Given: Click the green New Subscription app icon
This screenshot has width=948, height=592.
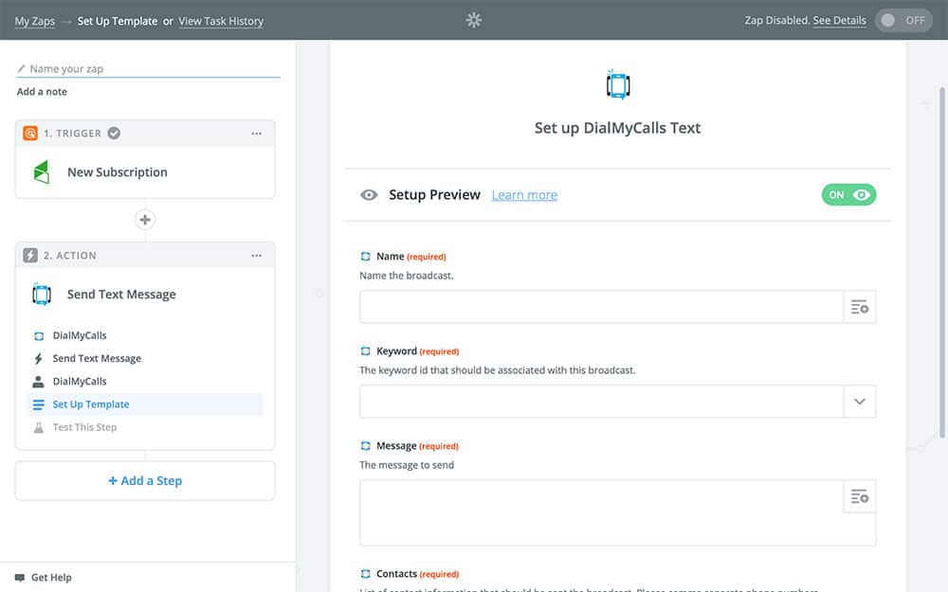Looking at the screenshot, I should tap(41, 172).
